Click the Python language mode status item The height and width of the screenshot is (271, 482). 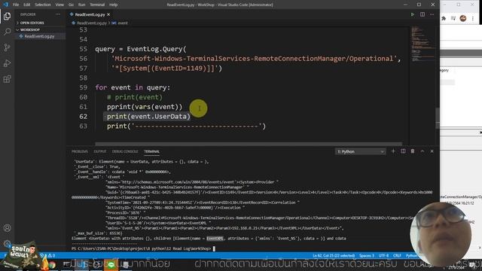[x=410, y=256]
